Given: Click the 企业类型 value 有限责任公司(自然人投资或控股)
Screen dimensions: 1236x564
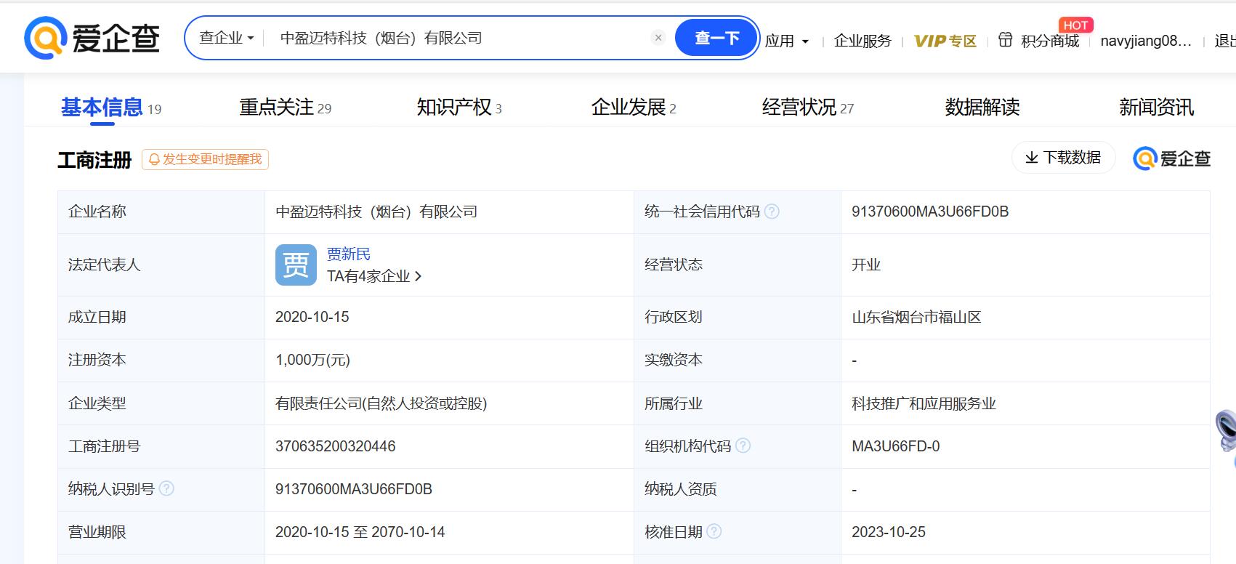Looking at the screenshot, I should click(381, 403).
